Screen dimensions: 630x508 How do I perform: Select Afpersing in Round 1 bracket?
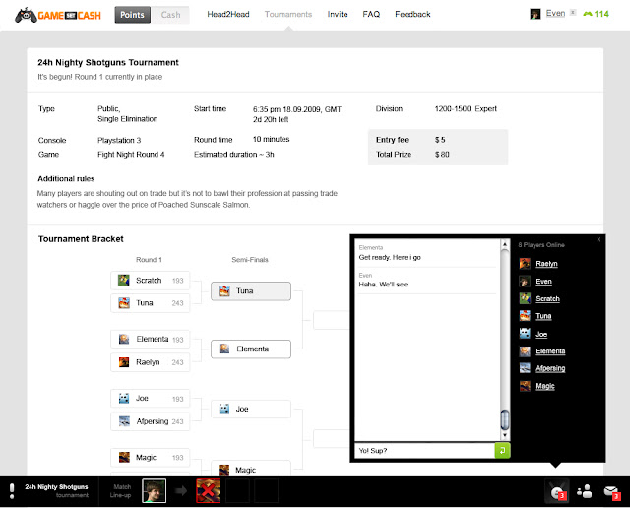(151, 421)
